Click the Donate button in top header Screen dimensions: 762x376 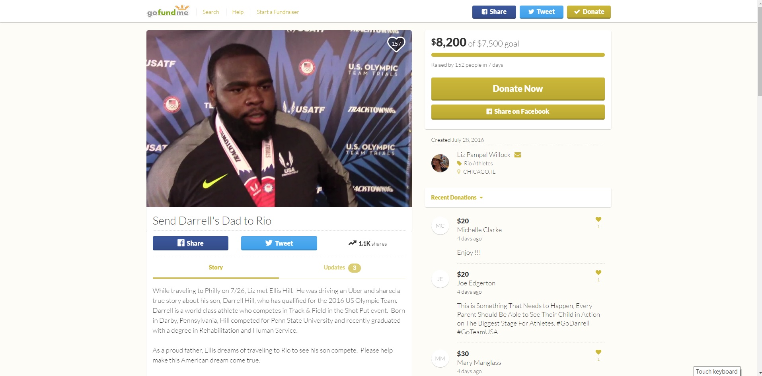pyautogui.click(x=589, y=12)
